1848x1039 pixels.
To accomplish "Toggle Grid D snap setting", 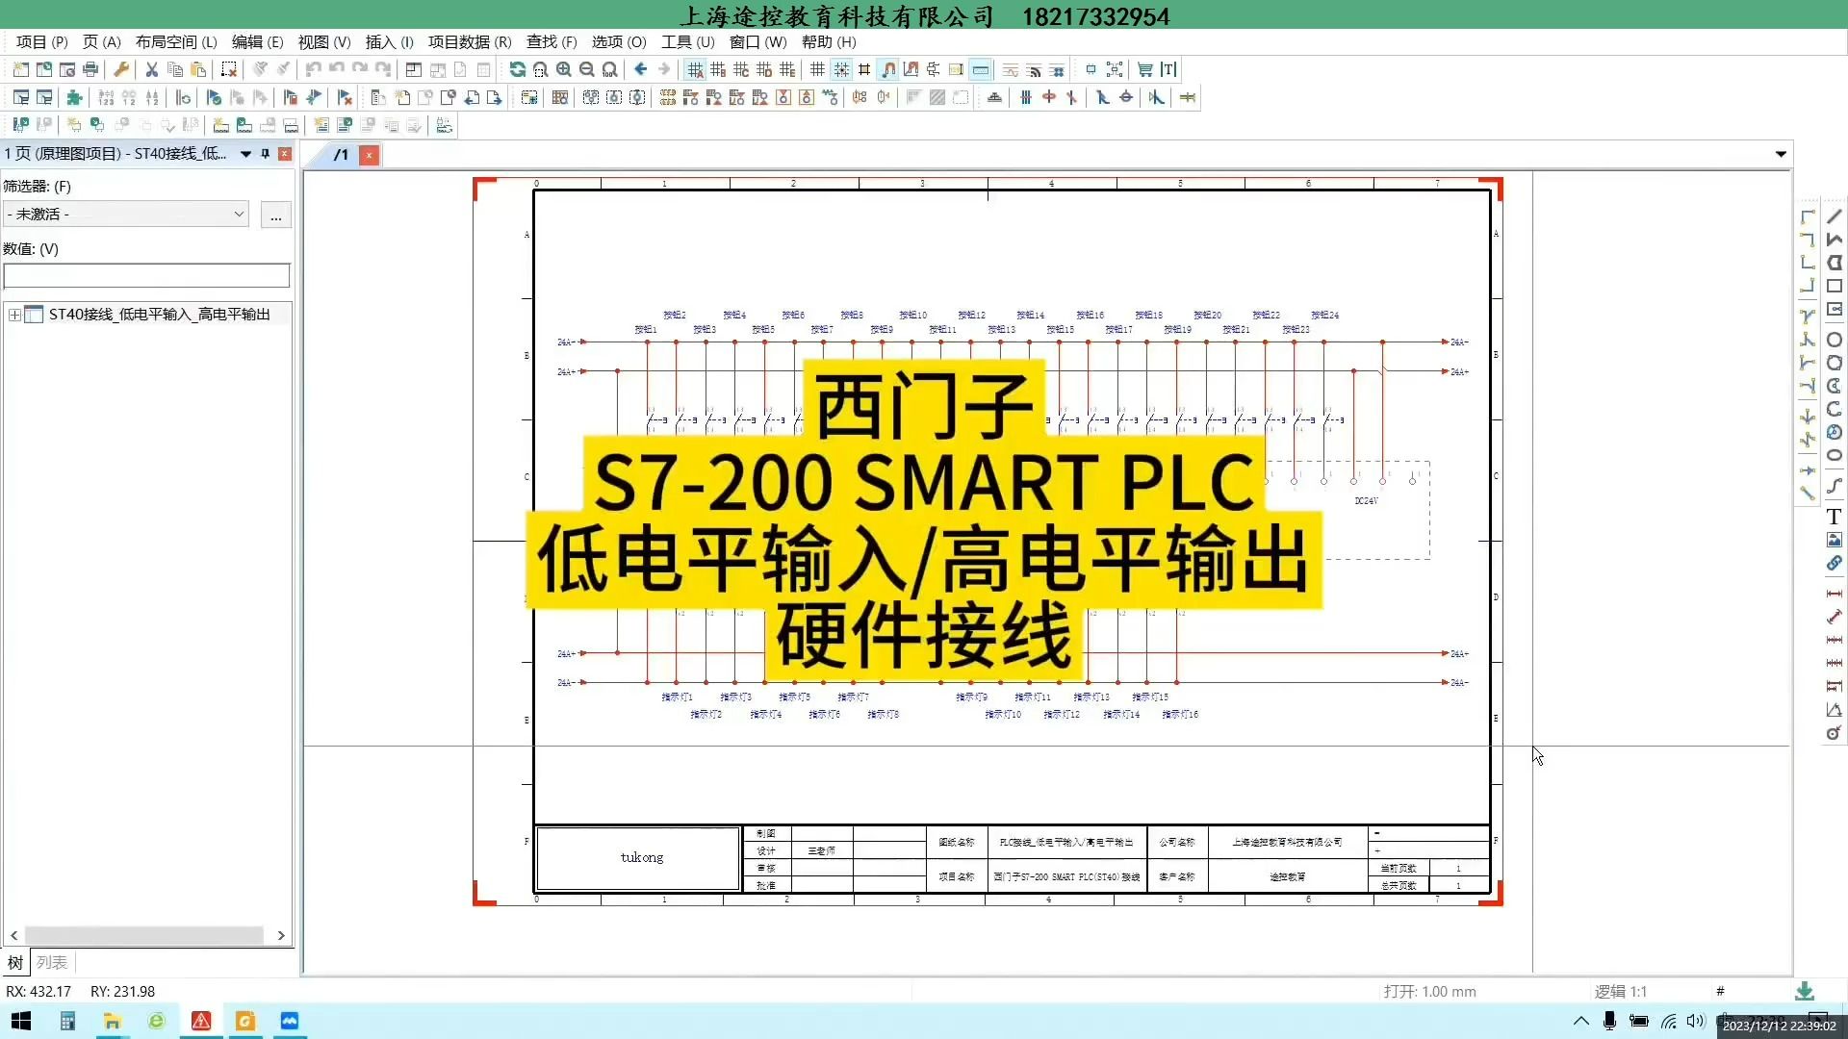I will 764,69.
